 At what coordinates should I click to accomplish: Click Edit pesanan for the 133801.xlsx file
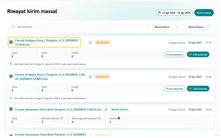(x=198, y=89)
